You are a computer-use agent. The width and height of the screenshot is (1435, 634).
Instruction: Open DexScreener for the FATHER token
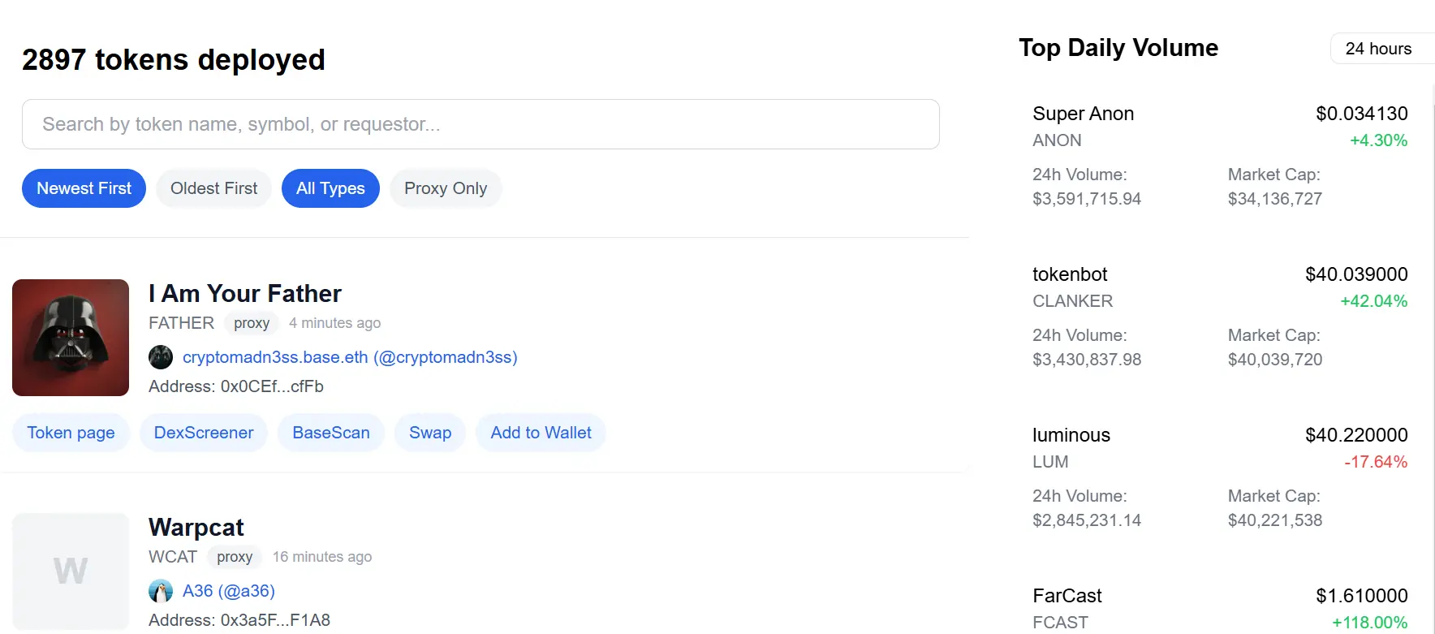(x=204, y=433)
